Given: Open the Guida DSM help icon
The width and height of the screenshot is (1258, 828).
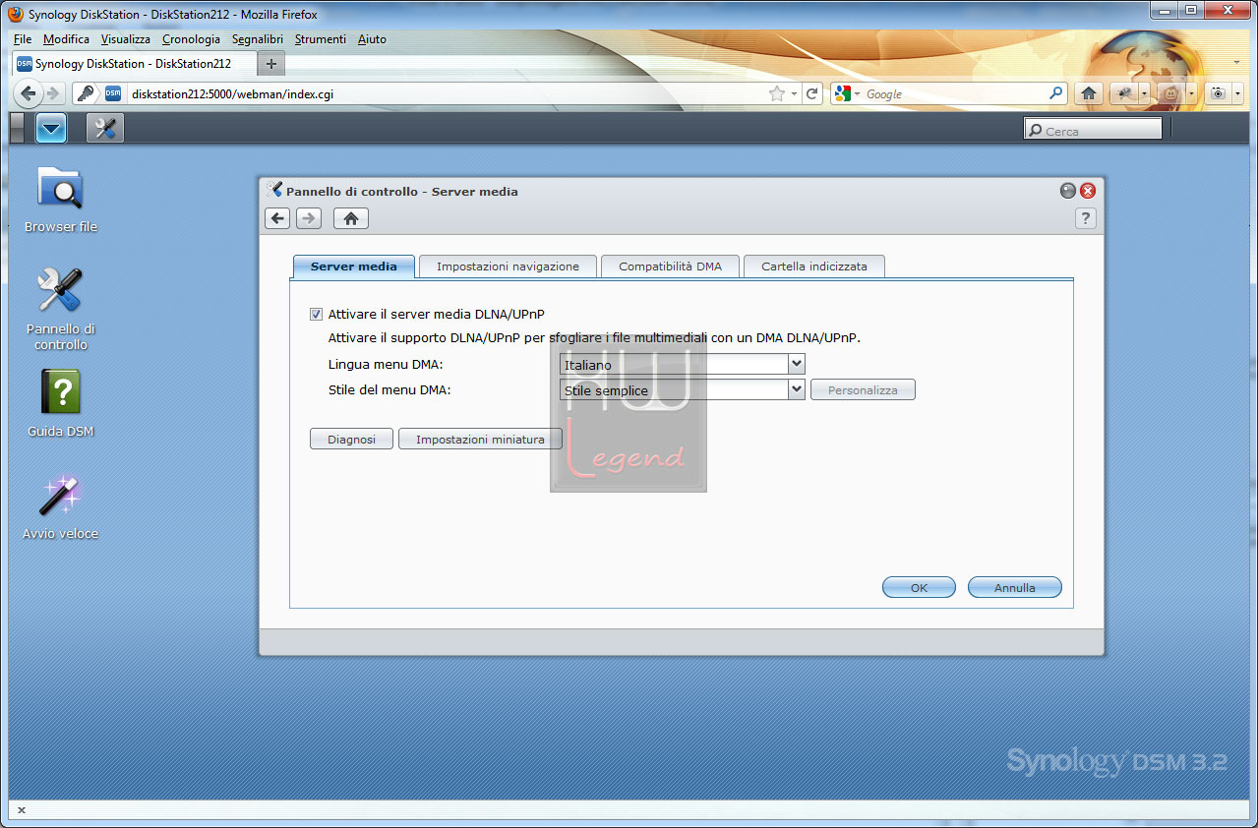Looking at the screenshot, I should tap(60, 404).
